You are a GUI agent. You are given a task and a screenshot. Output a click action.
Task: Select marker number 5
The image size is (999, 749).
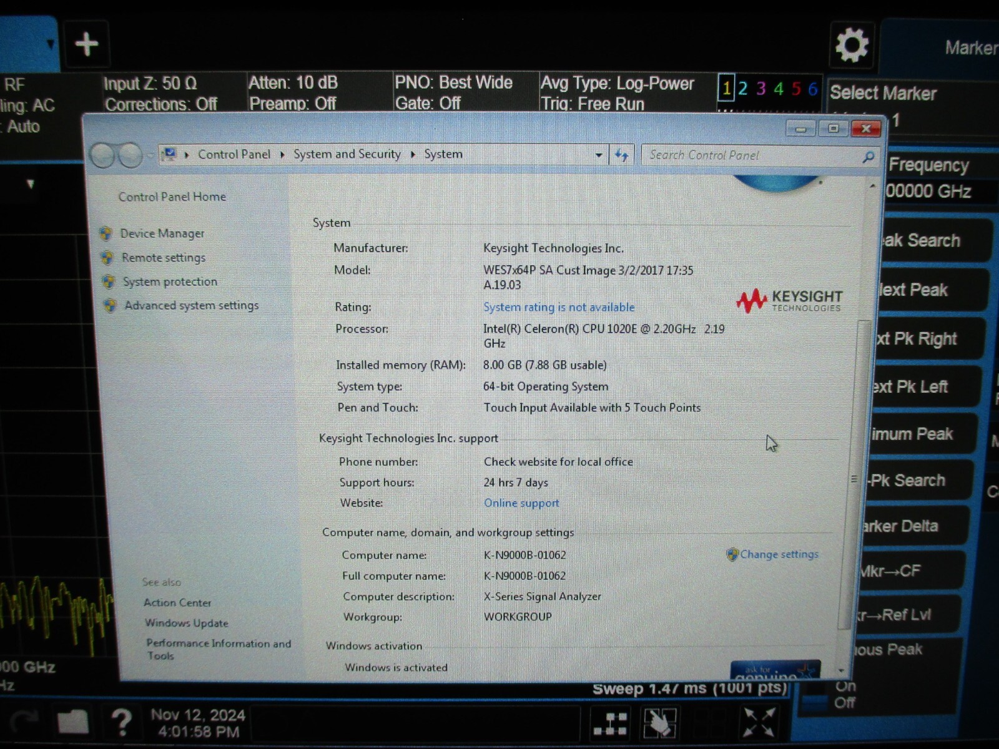tap(796, 88)
